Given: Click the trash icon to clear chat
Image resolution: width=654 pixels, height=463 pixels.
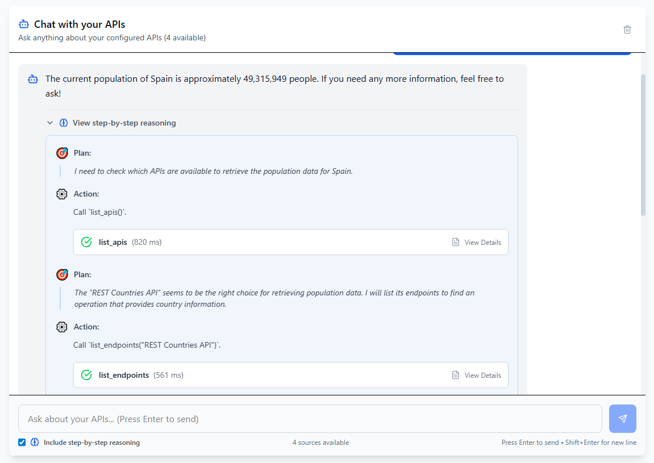Looking at the screenshot, I should tap(627, 30).
